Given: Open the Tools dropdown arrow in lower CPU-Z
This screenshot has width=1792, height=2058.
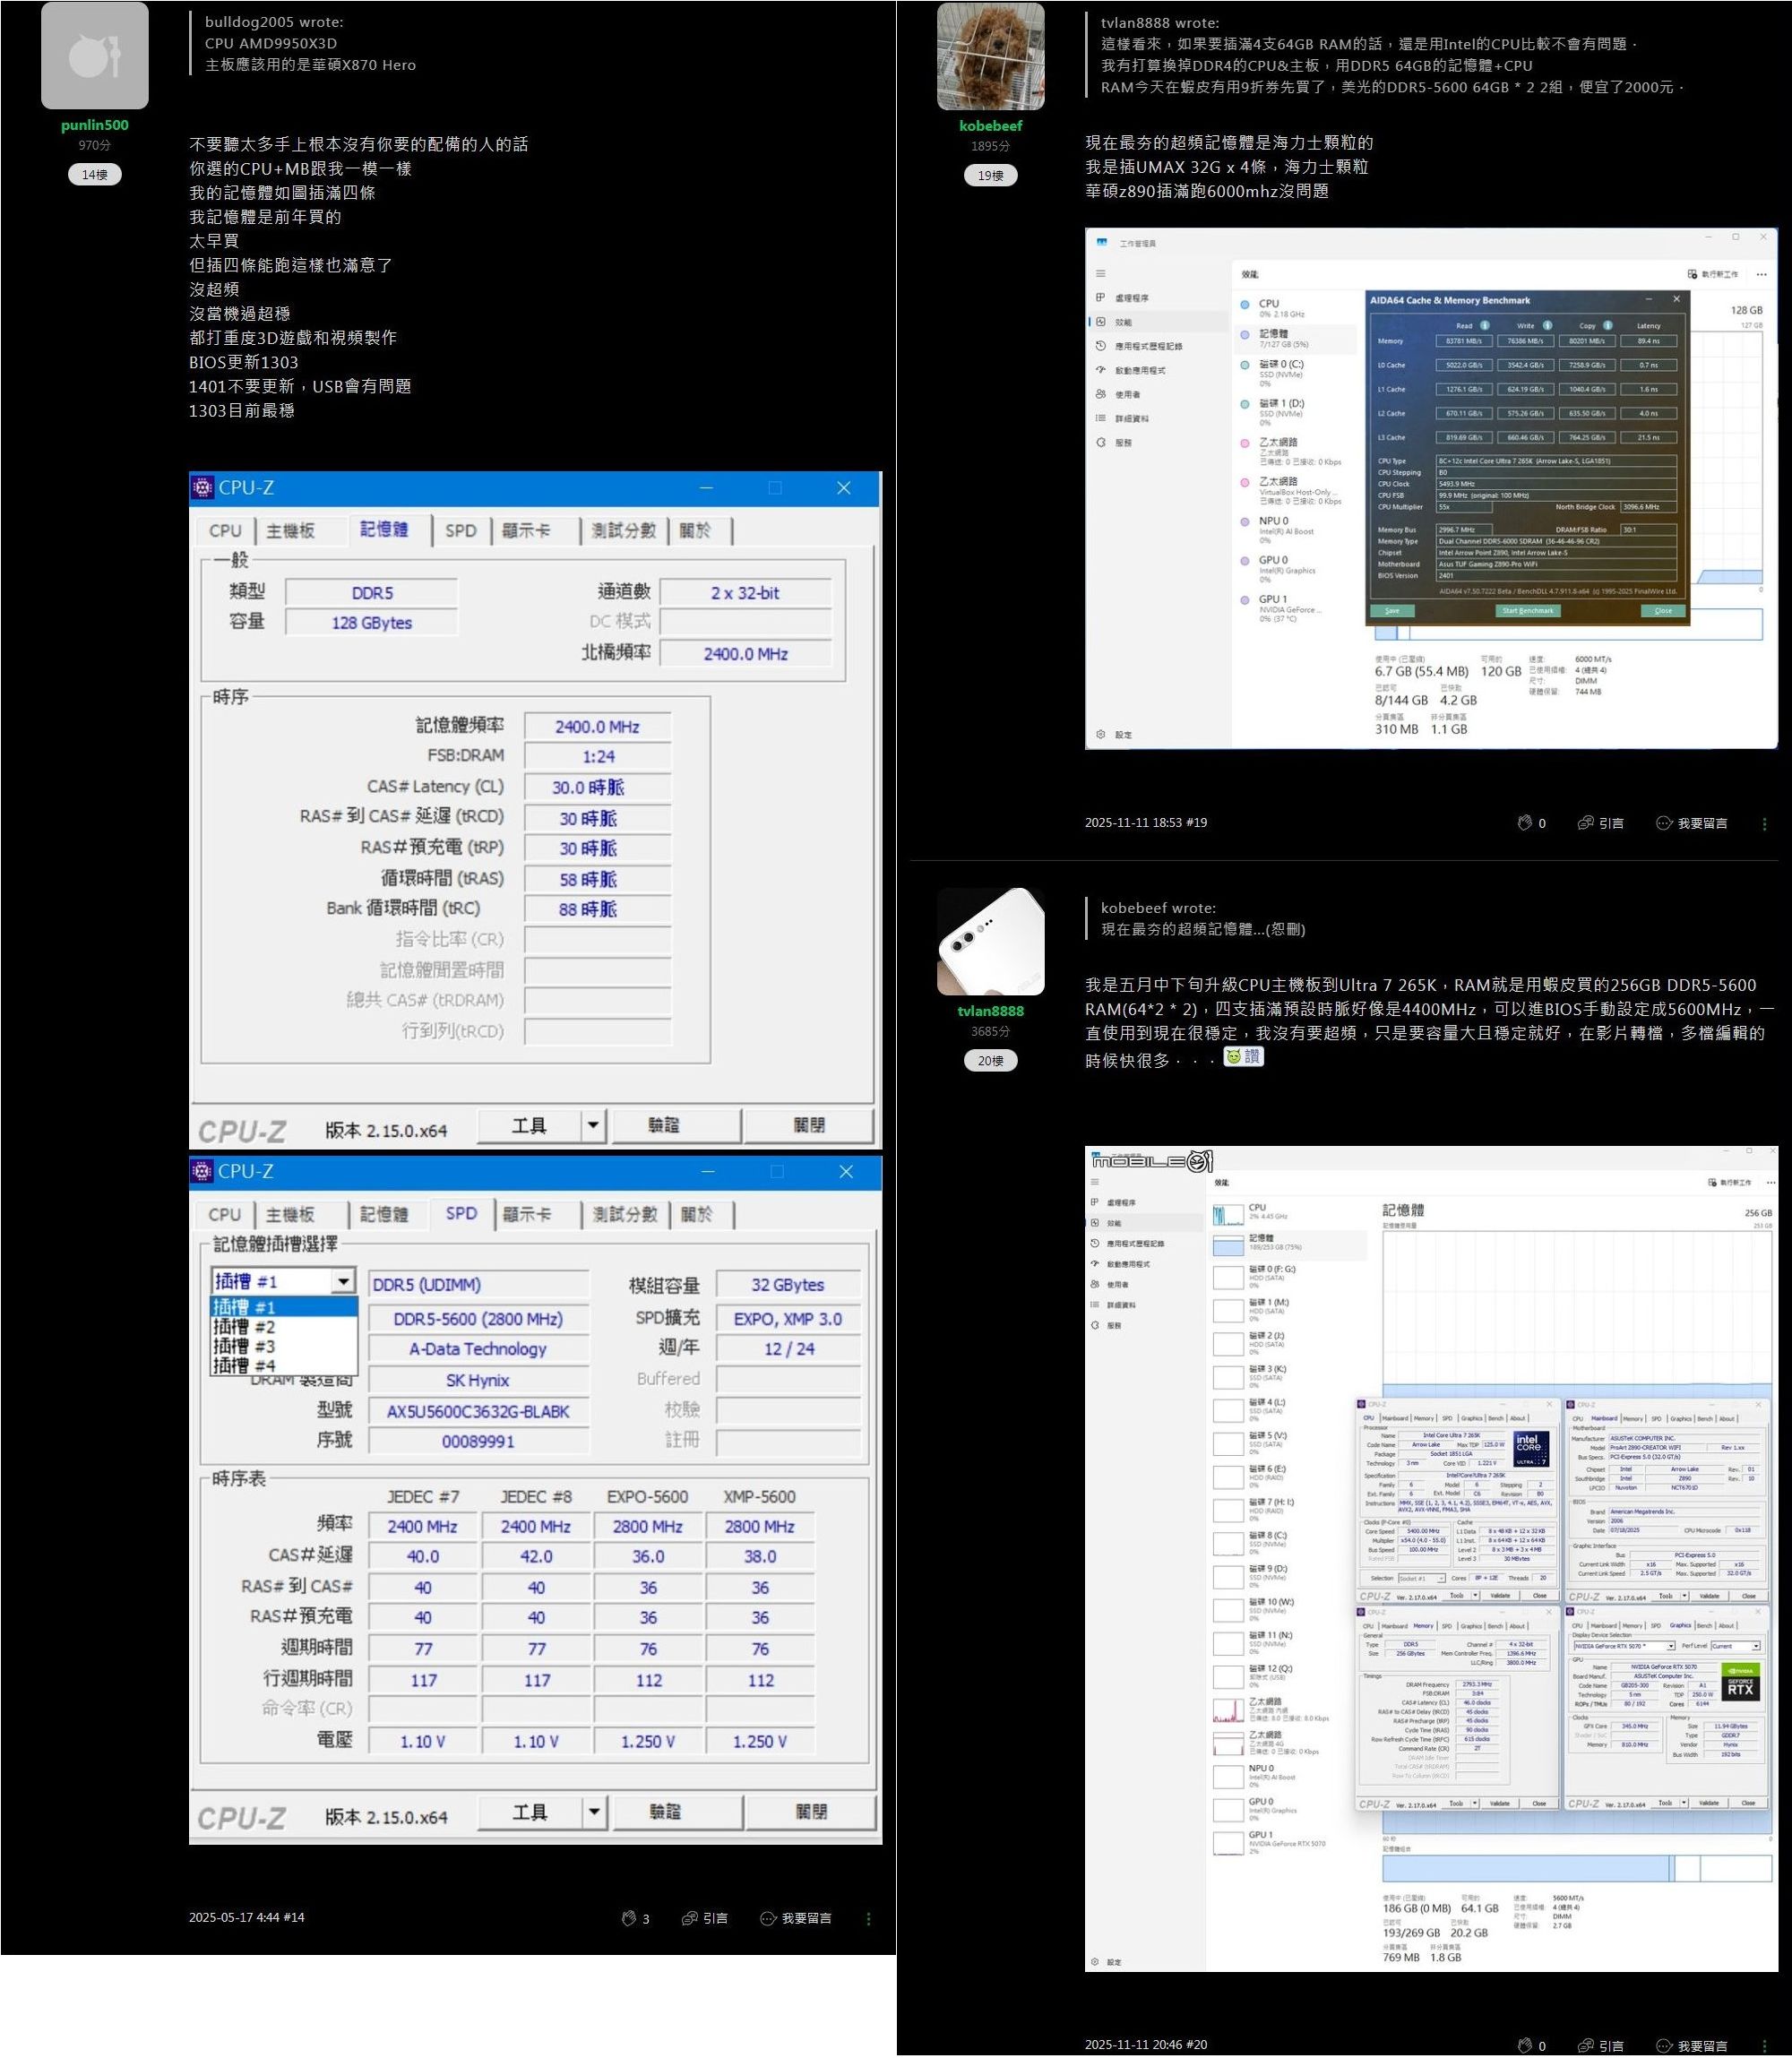Looking at the screenshot, I should coord(594,1811).
